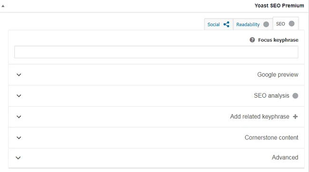Expand the SEO analysis chevron

(x=19, y=96)
